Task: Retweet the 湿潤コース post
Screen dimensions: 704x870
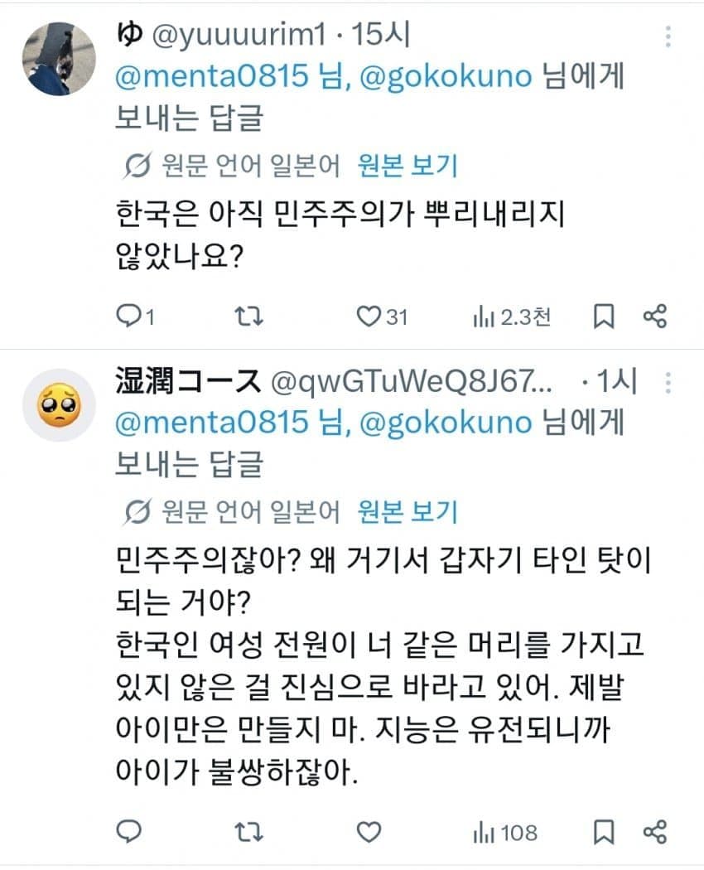Action: [x=248, y=832]
